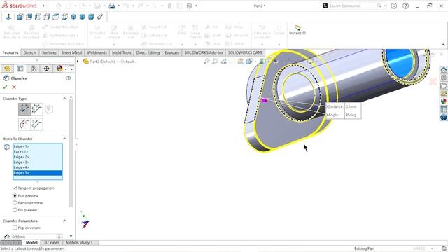Switch to Weldments tab
The width and height of the screenshot is (448, 252).
(x=97, y=52)
